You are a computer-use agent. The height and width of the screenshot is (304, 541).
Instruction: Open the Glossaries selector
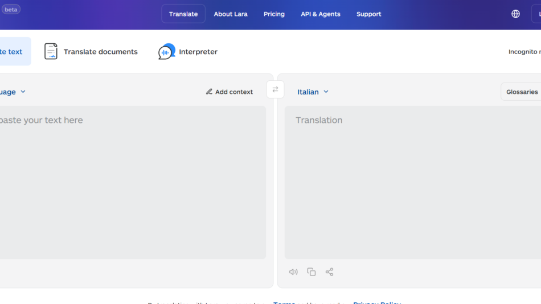click(x=522, y=92)
